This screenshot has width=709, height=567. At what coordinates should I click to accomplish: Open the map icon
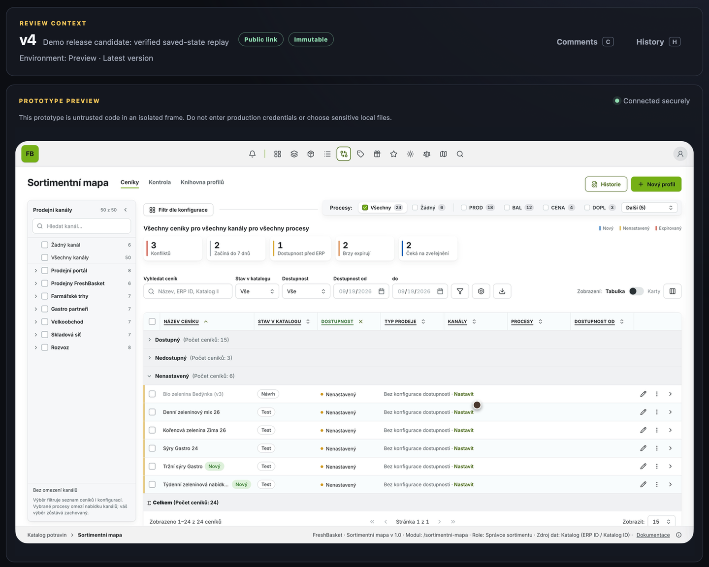click(444, 154)
